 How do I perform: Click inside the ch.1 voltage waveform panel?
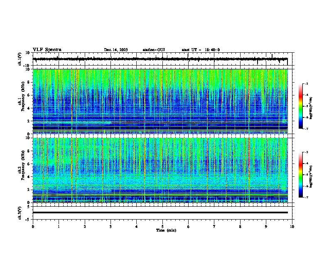[x=163, y=59]
